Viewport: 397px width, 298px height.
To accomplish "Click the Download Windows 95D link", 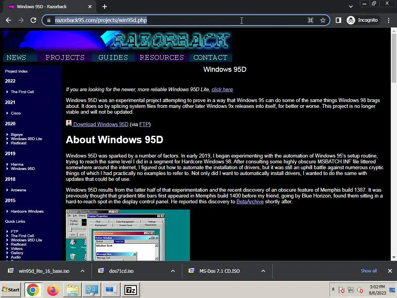I will 101,125.
